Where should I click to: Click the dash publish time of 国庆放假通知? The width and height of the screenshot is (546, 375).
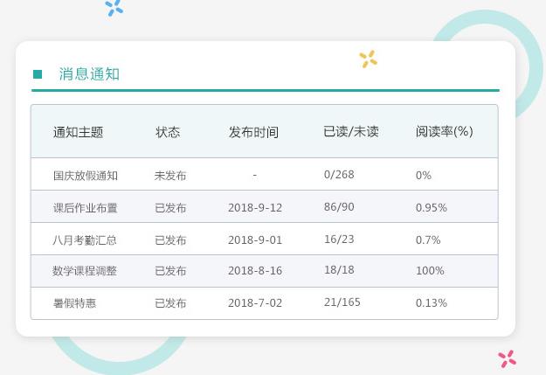tap(255, 176)
